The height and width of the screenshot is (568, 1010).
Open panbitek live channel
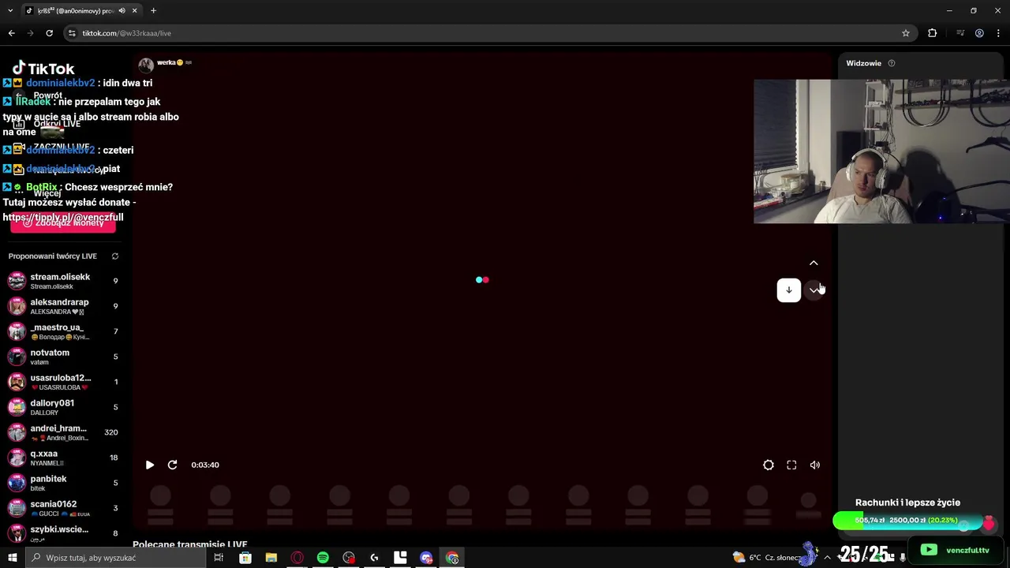[x=63, y=483]
